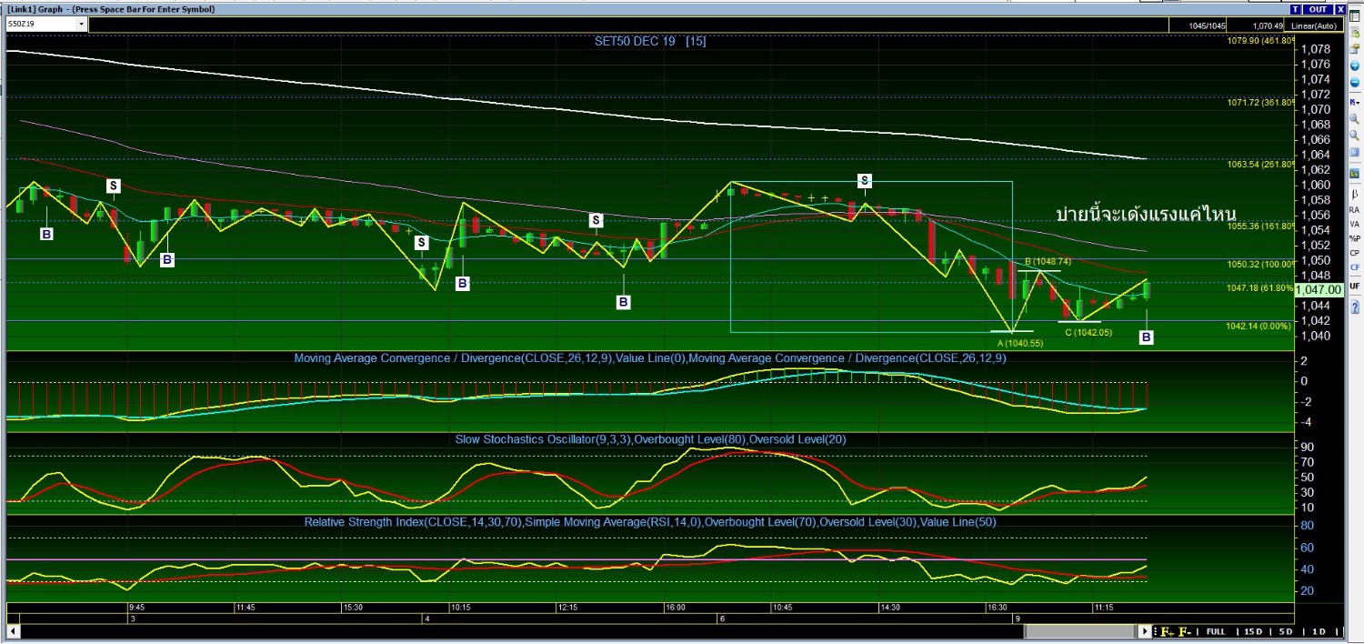Click the B (1048.74) wave label

click(x=1046, y=262)
